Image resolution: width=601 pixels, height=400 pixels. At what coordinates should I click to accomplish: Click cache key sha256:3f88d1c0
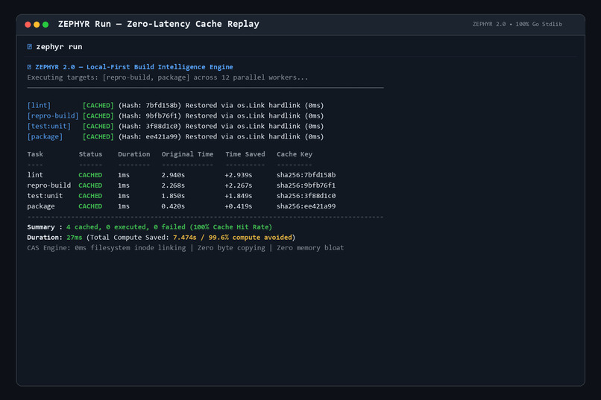[x=306, y=196]
